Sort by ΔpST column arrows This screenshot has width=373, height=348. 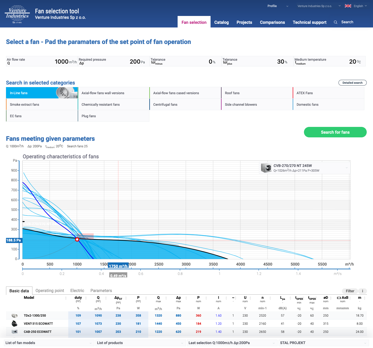click(126, 298)
